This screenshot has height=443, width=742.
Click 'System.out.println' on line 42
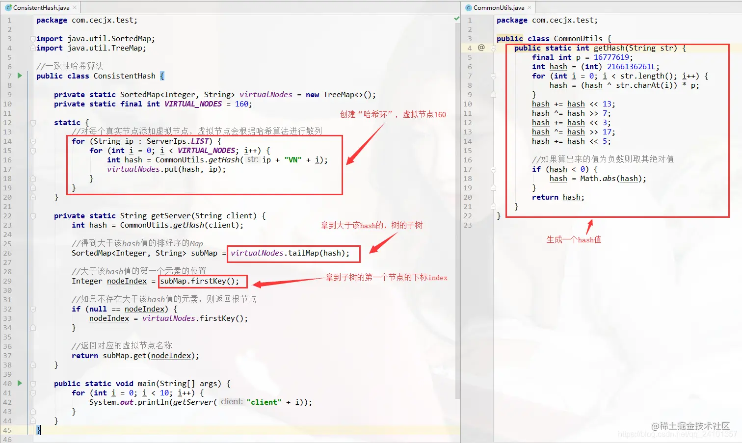pos(129,402)
